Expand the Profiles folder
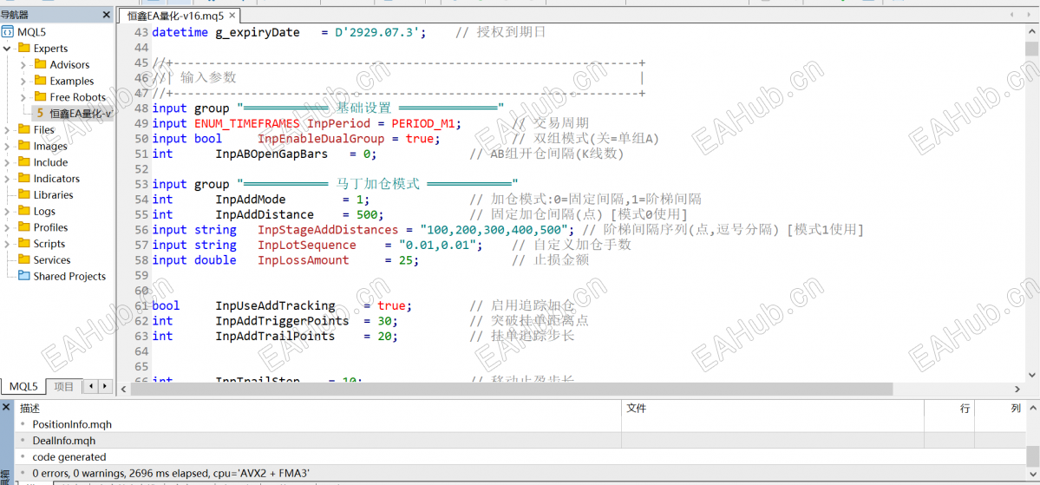 click(7, 227)
